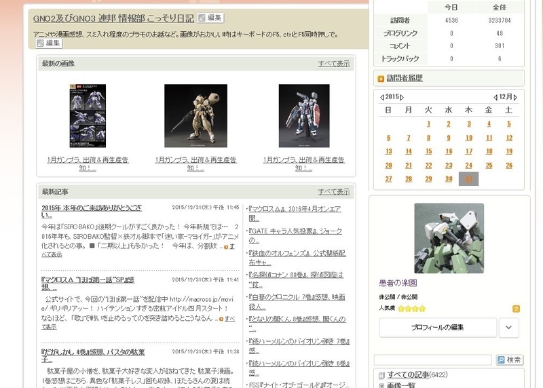Select calendar day 6
The width and height of the screenshot is (543, 388).
(x=388, y=138)
